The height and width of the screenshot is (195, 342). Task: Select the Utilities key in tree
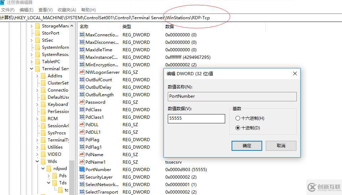[x=55, y=147]
